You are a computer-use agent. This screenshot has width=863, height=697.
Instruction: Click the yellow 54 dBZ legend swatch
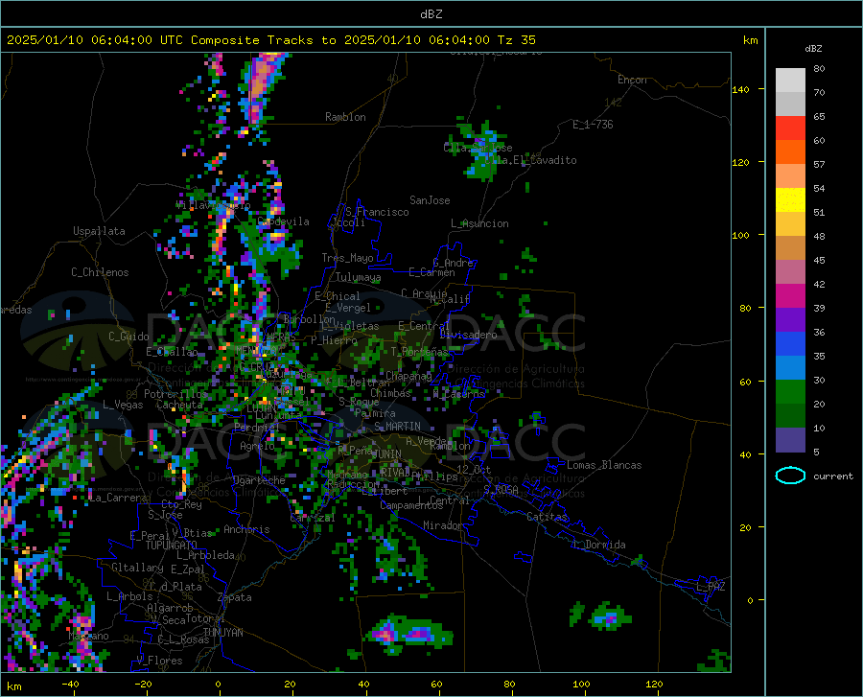(790, 200)
